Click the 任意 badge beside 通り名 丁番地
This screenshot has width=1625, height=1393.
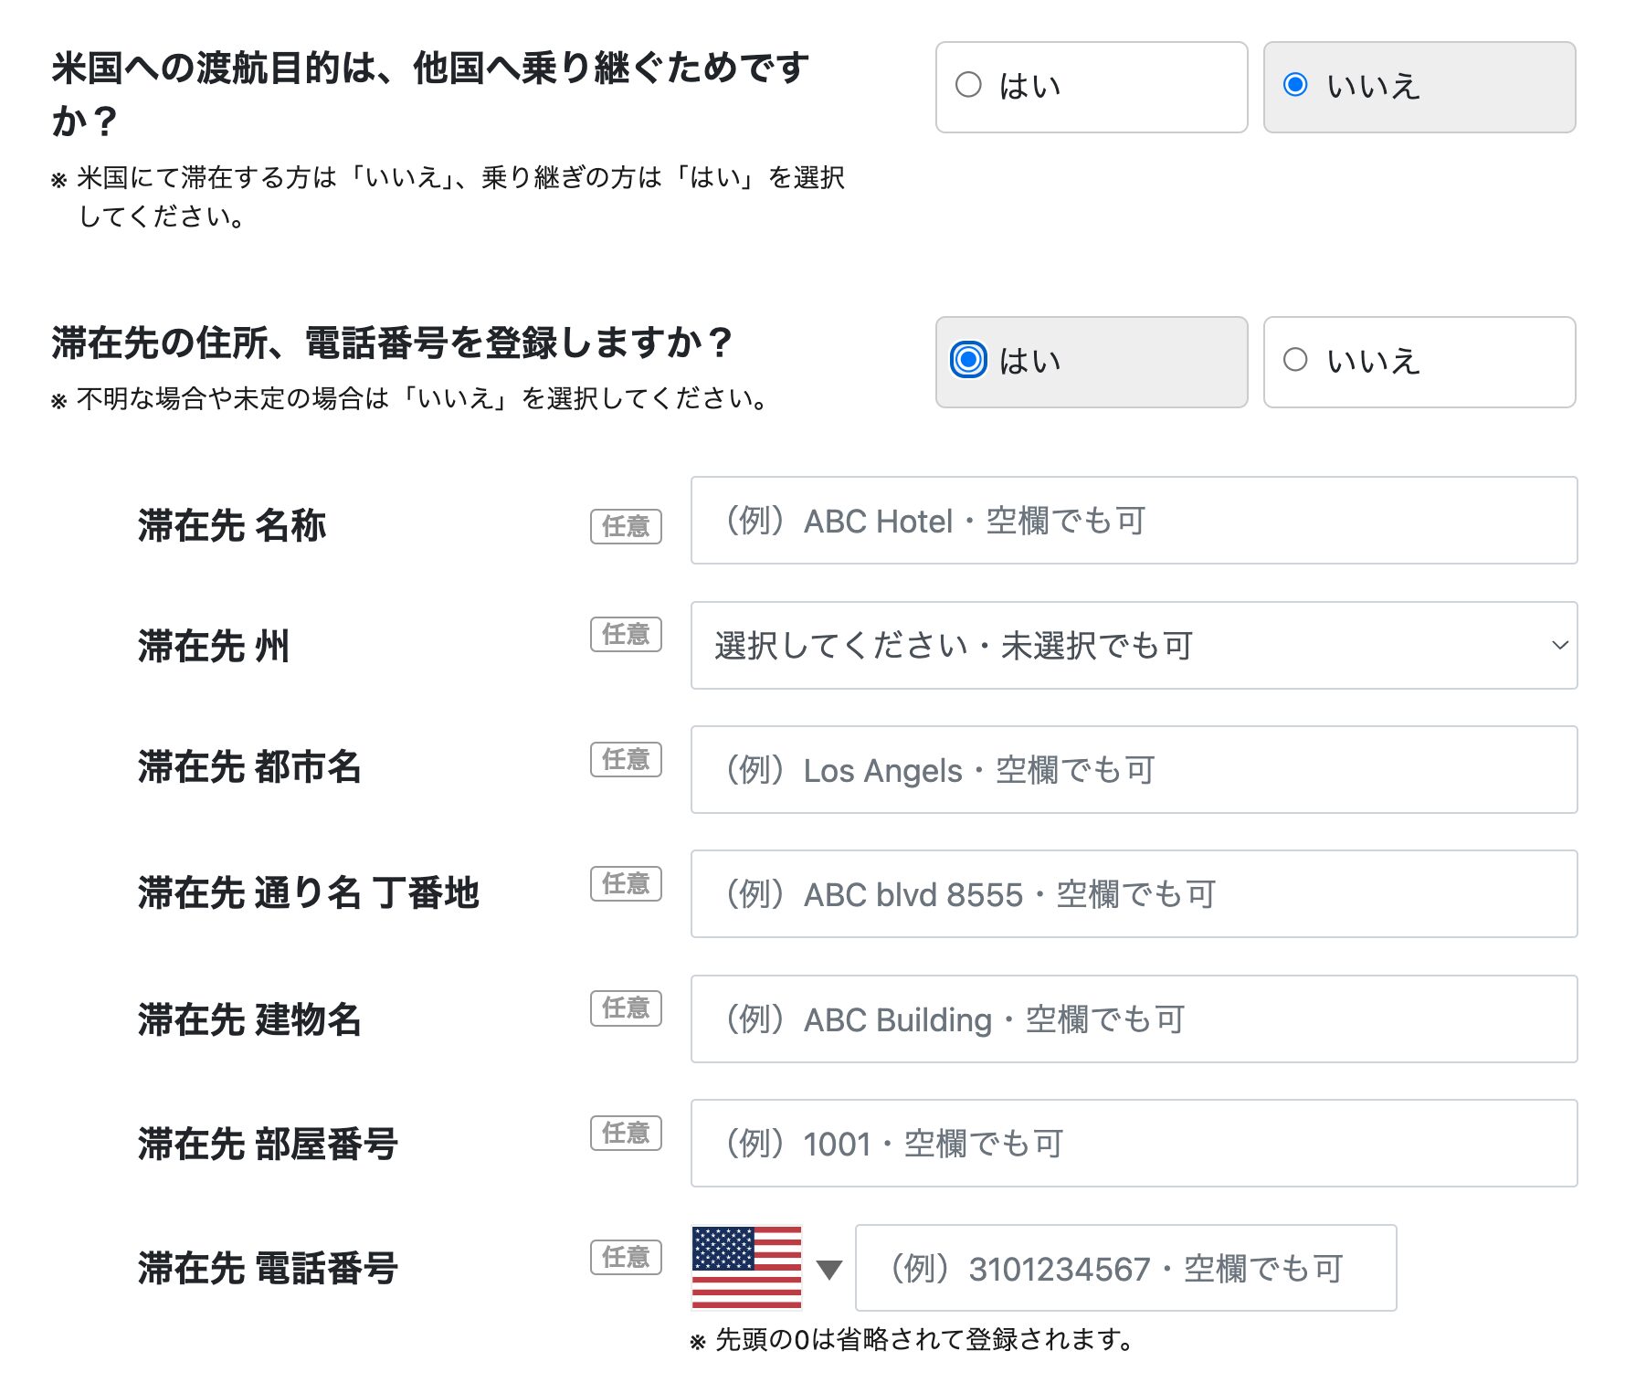point(626,883)
